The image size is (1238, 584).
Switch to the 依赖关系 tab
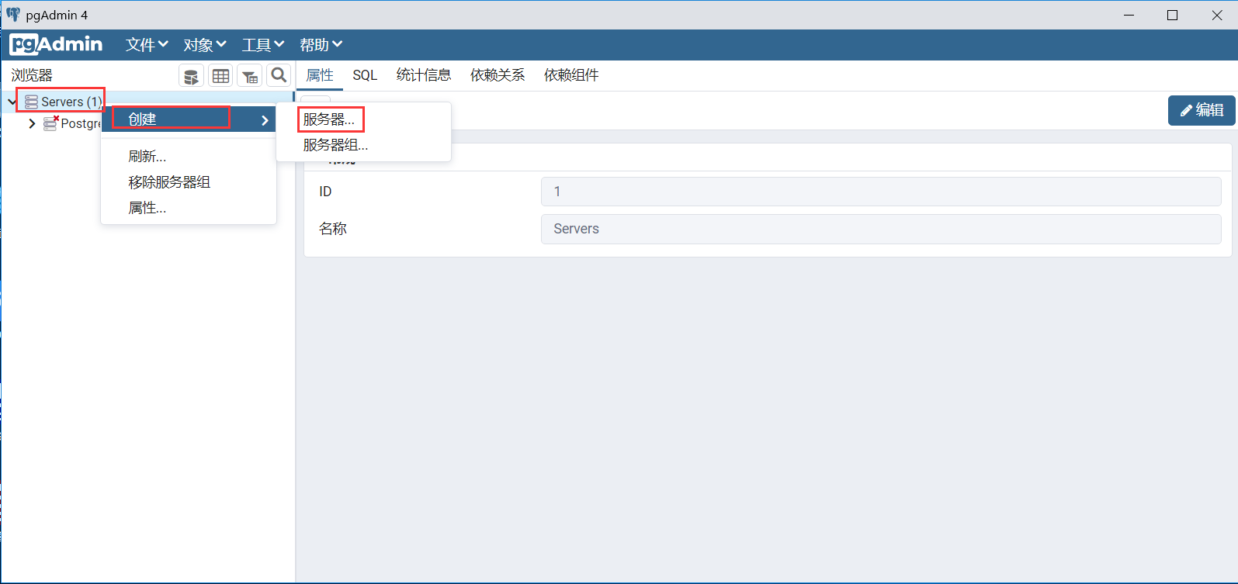(498, 75)
